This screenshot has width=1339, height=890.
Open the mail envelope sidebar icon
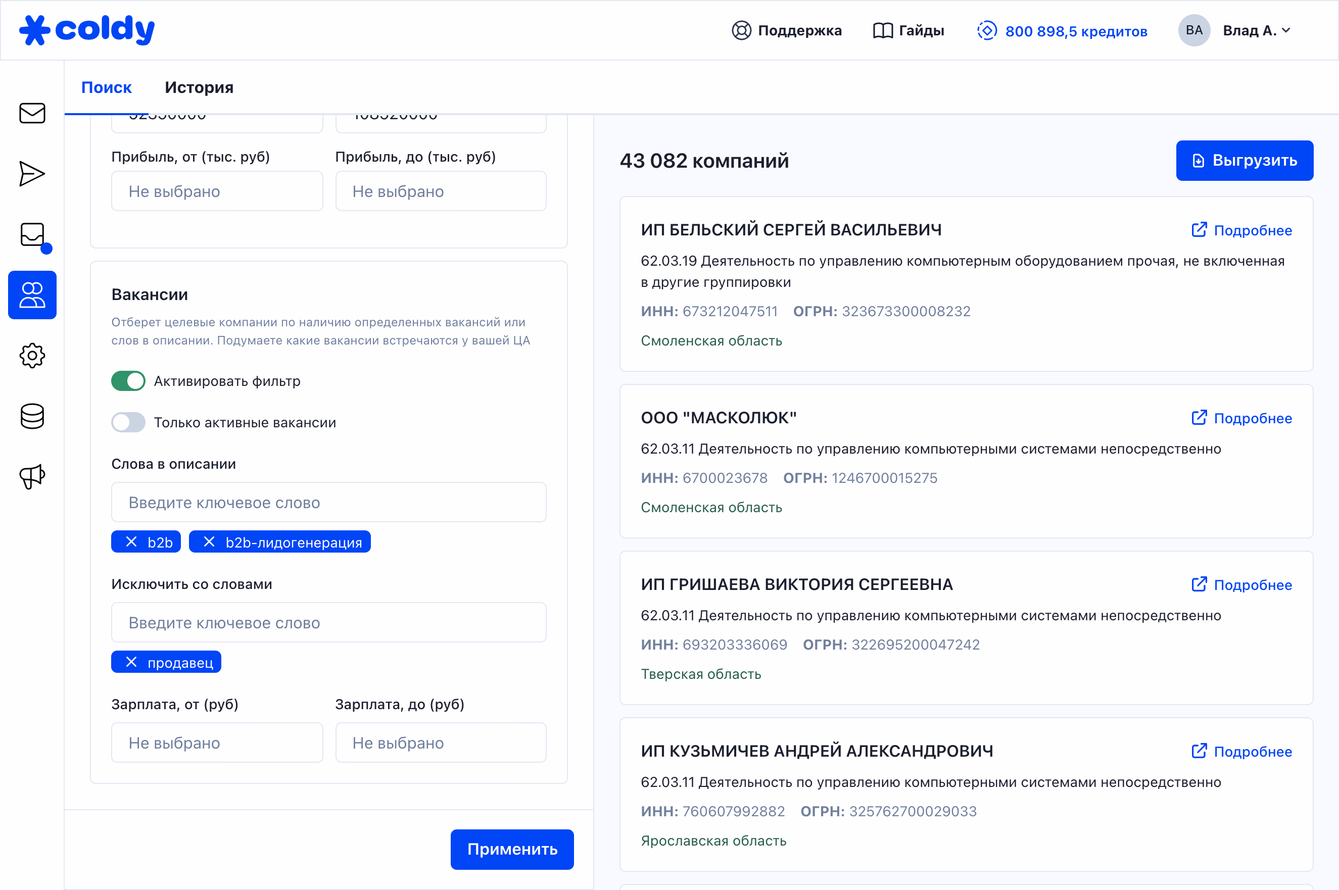[32, 113]
